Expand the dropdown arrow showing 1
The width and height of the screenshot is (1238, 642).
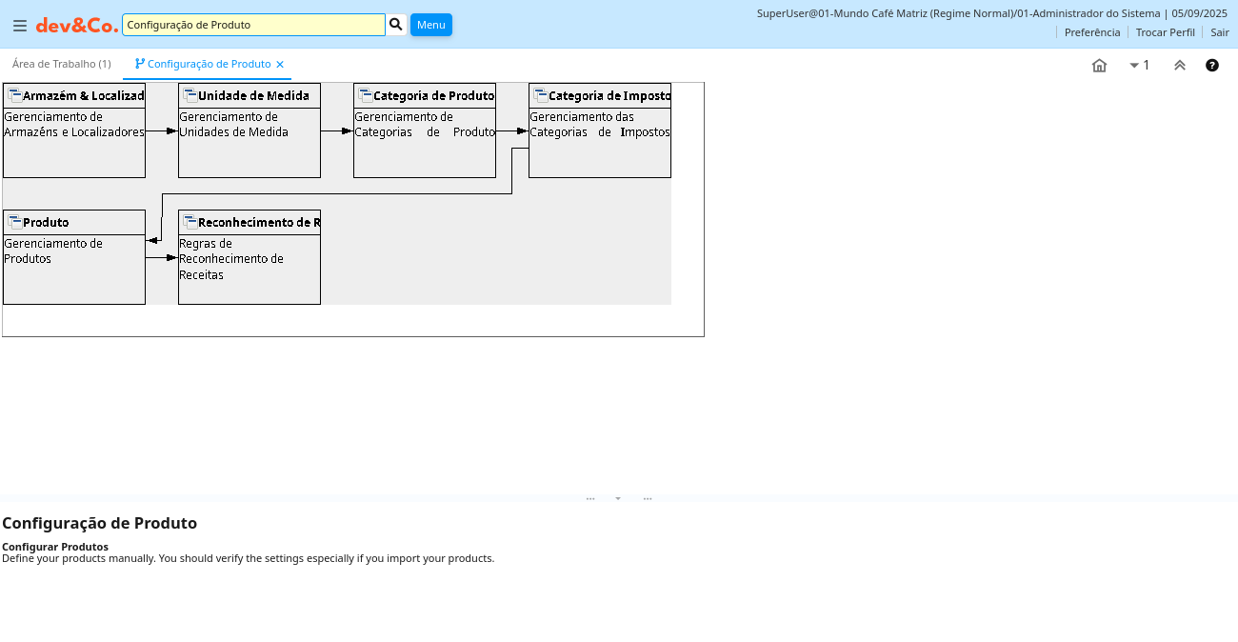point(1139,66)
